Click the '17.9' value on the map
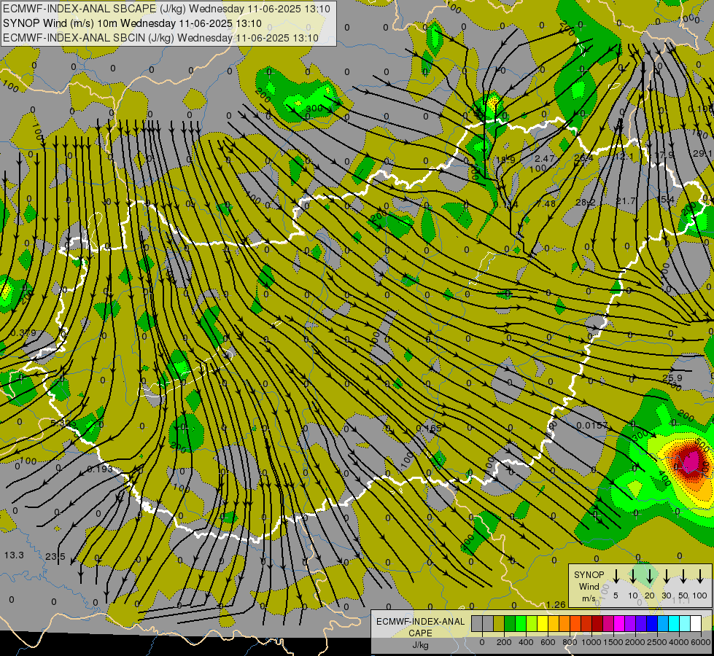714x656 pixels. (x=664, y=155)
